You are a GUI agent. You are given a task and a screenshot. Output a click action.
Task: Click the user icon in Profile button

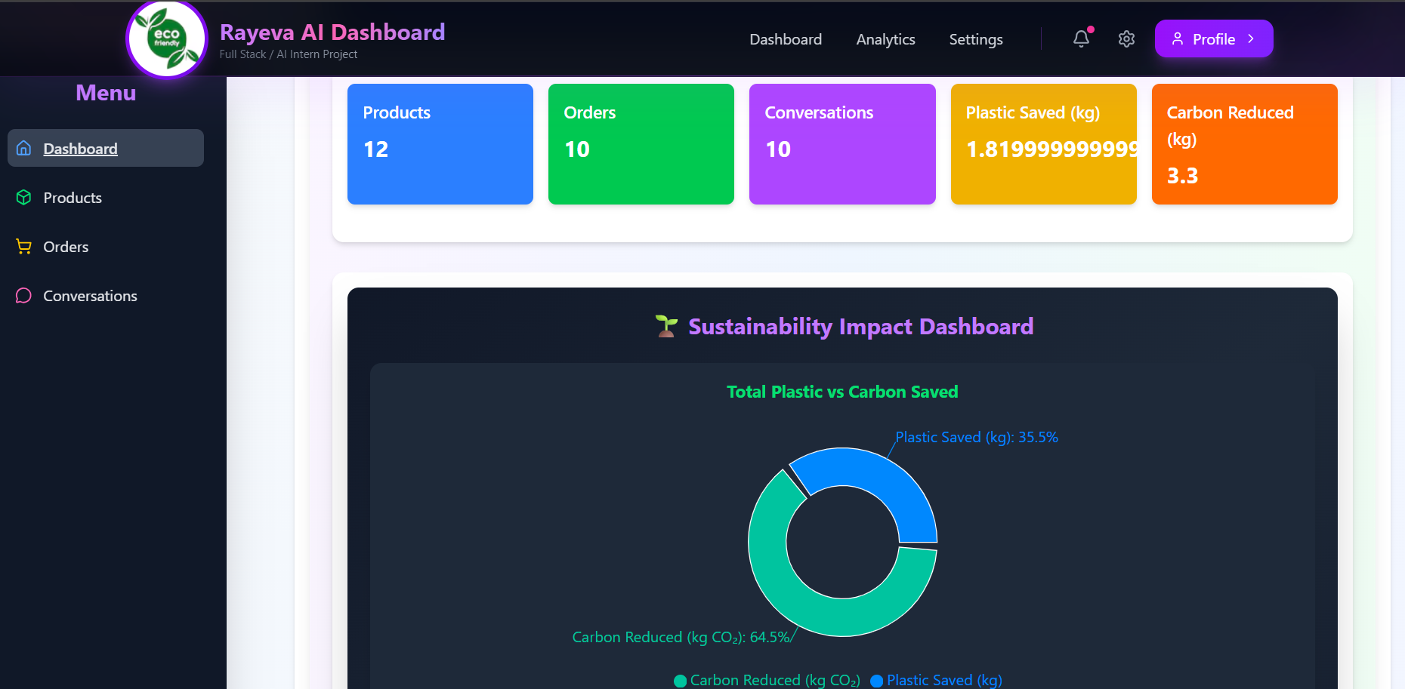coord(1177,38)
